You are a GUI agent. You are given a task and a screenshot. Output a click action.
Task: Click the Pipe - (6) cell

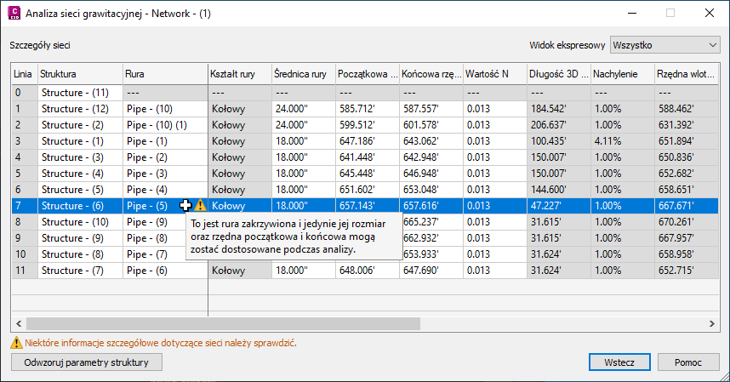(x=165, y=271)
